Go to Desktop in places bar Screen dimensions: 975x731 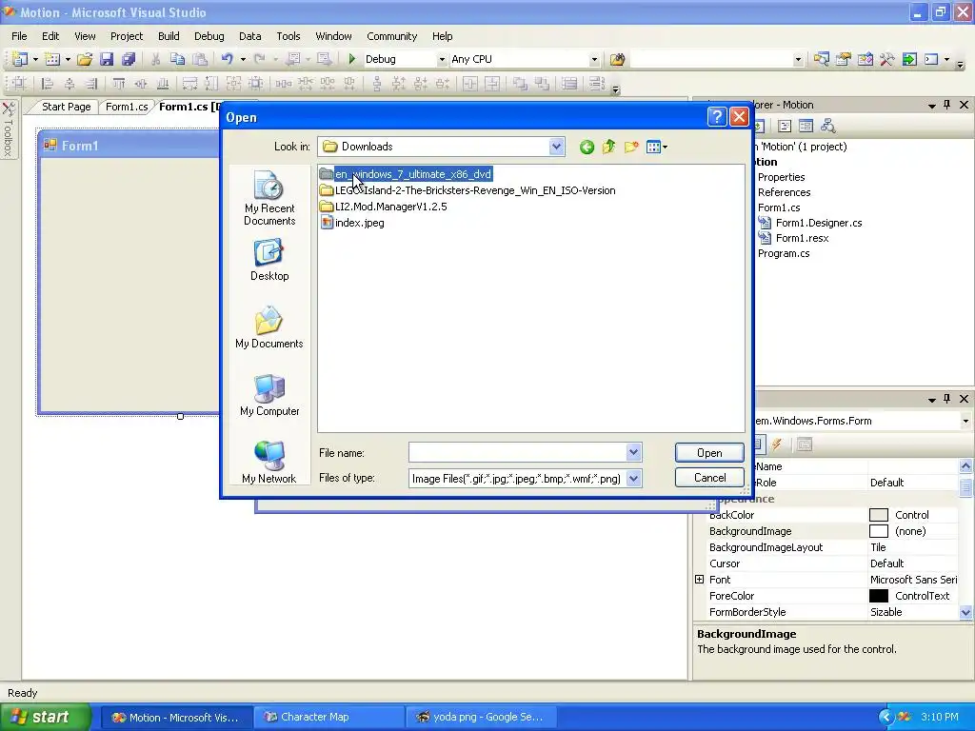coord(269,261)
